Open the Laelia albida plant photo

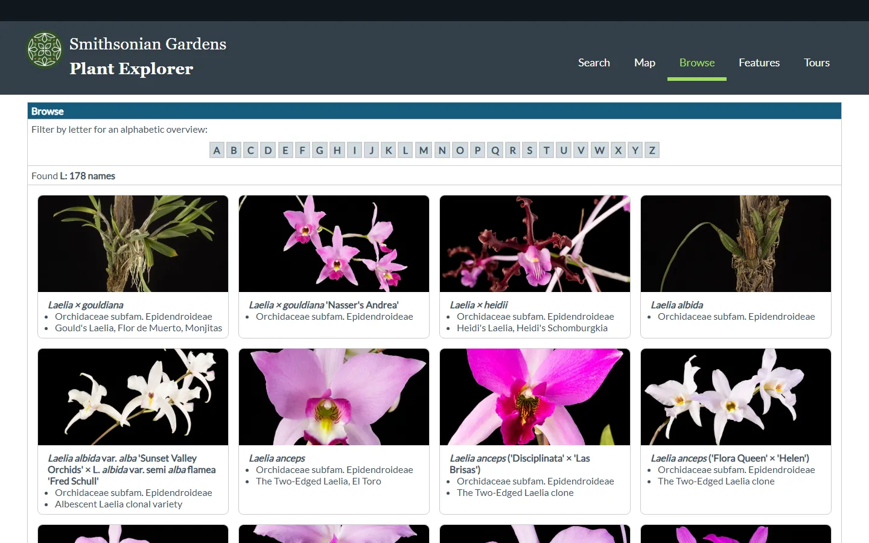(736, 244)
